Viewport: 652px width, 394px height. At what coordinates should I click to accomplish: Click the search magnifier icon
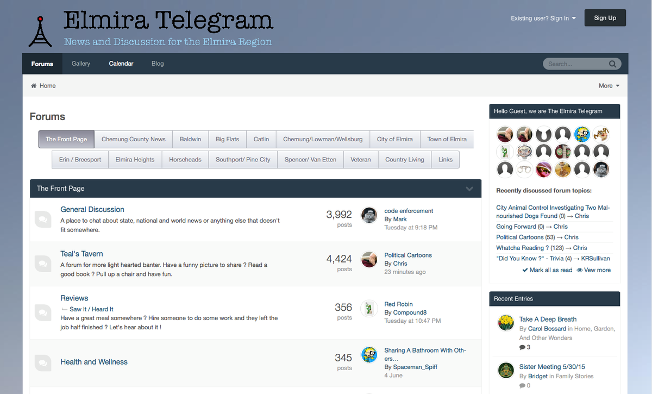click(612, 64)
